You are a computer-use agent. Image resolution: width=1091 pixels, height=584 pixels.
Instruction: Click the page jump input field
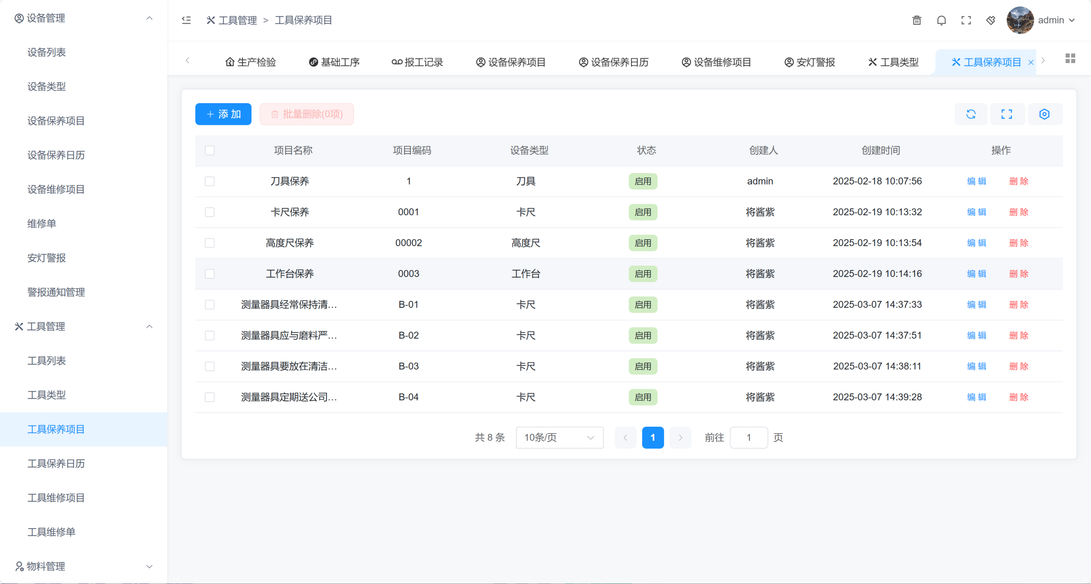click(748, 438)
